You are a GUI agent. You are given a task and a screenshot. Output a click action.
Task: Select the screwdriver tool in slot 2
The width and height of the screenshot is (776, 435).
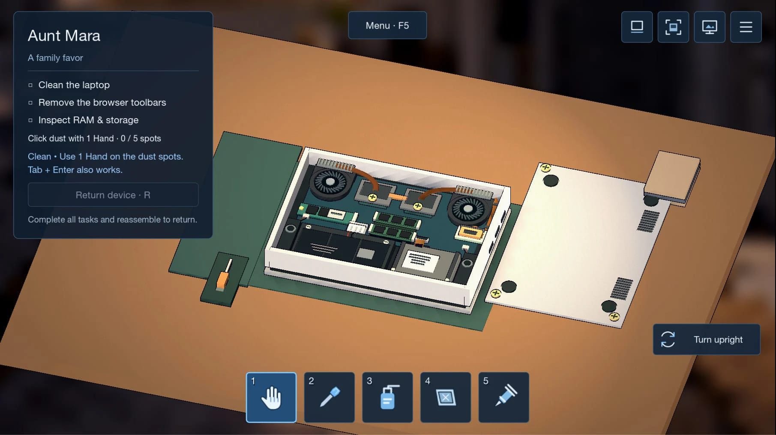pyautogui.click(x=329, y=397)
